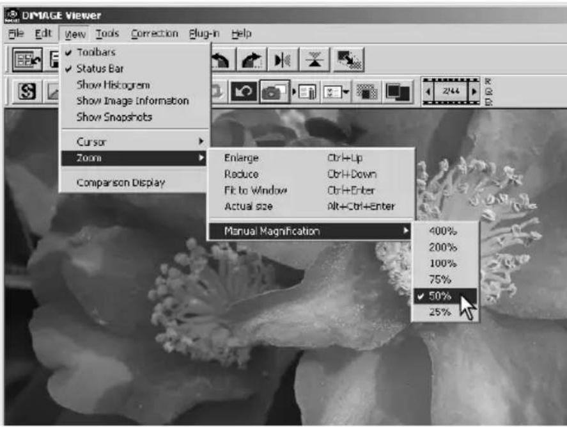Choose Show Image Information
Viewport: 567px width, 427px height.
[134, 101]
